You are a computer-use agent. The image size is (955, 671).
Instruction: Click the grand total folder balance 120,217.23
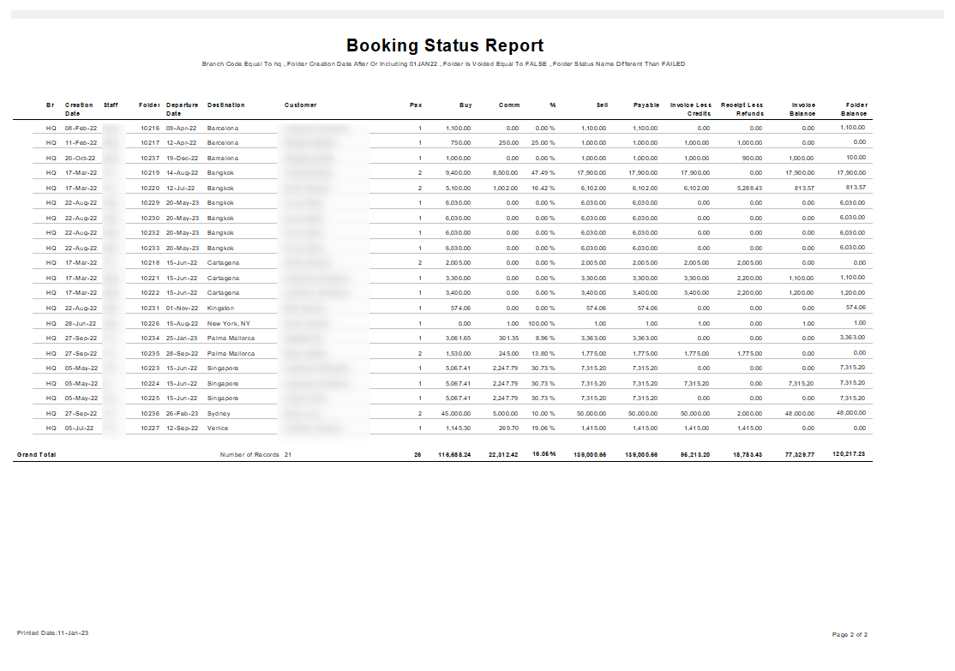[x=849, y=454]
